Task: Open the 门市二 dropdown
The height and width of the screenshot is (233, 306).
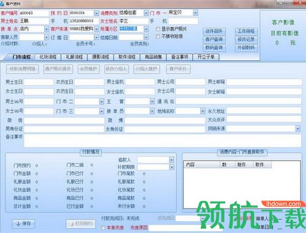Action: pos(102,101)
